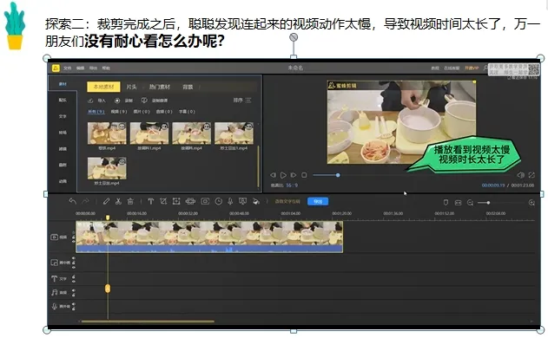The width and height of the screenshot is (548, 338).
Task: Click the clock duration icon in toolbar
Action: (219, 201)
